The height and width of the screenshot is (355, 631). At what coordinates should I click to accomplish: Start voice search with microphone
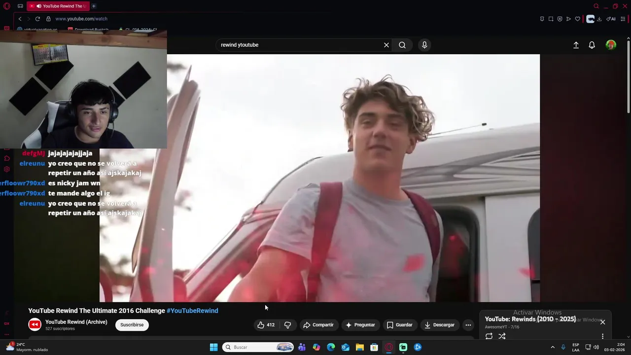424,45
